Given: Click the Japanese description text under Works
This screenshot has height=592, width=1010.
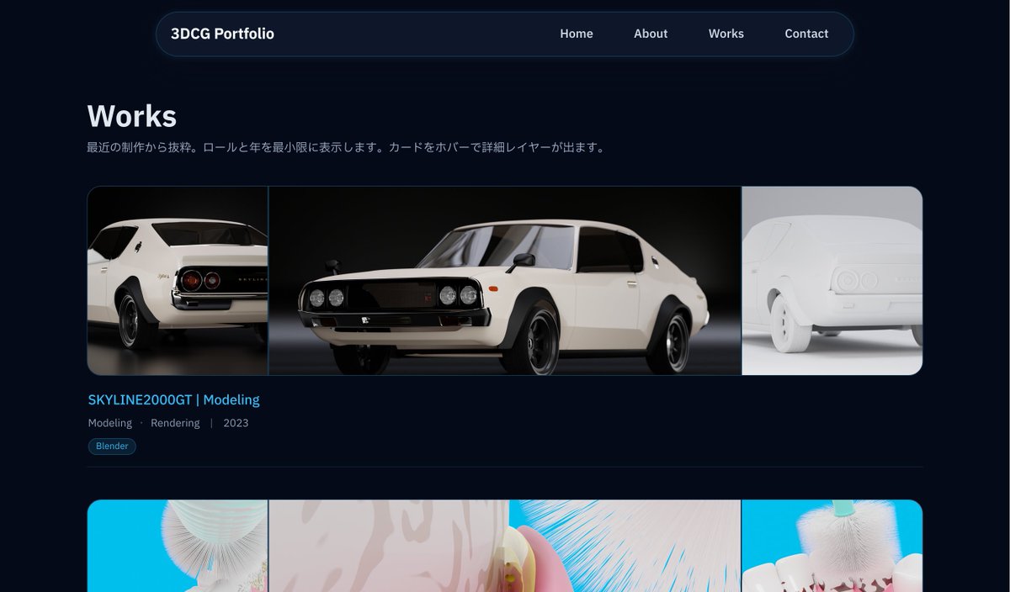Looking at the screenshot, I should click(346, 147).
